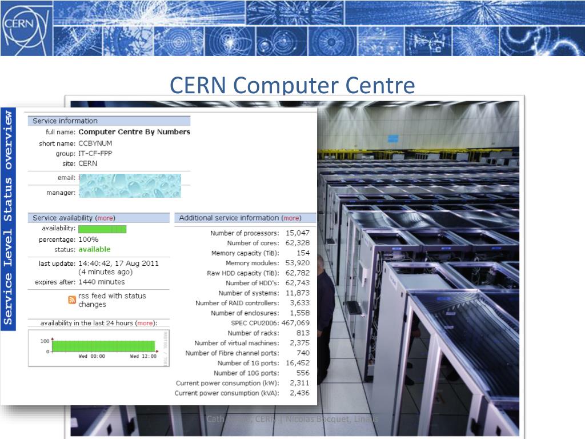Click the percentage value 100%
Viewport: 585px width, 439px height.
(89, 240)
